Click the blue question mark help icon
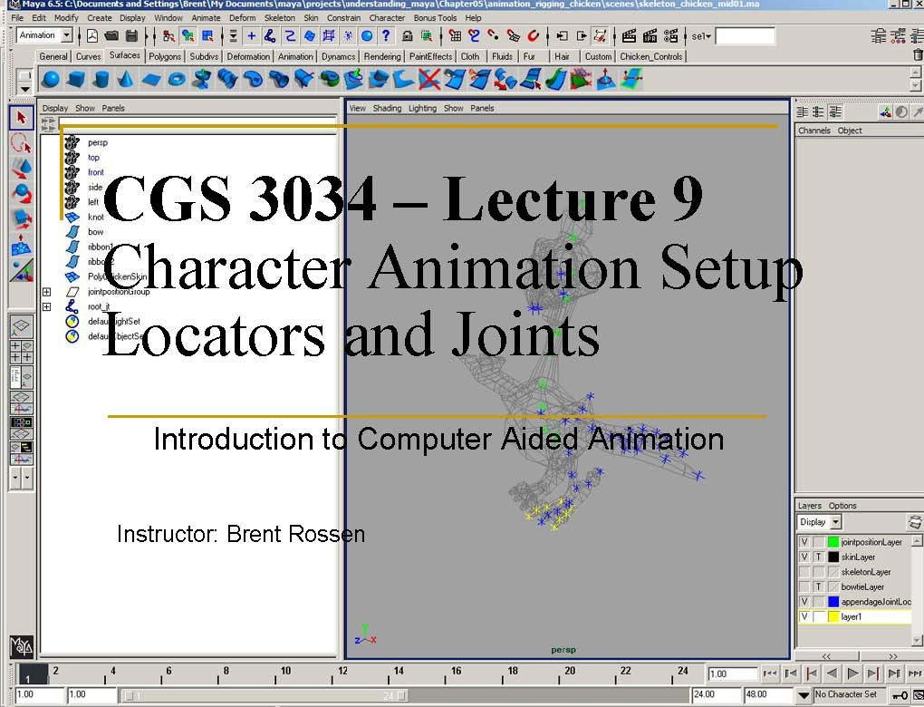The height and width of the screenshot is (707, 924). click(x=386, y=36)
